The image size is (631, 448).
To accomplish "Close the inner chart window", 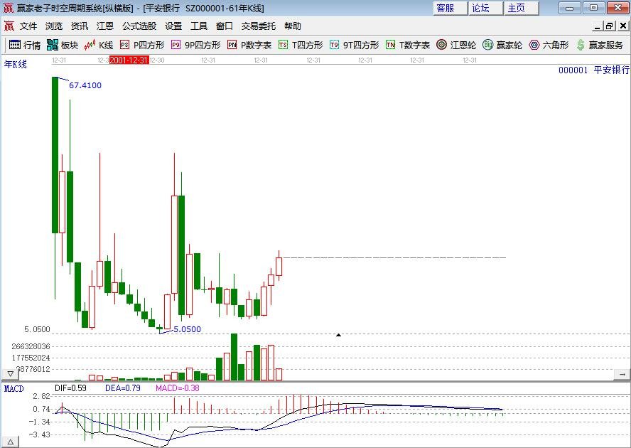I will (623, 26).
